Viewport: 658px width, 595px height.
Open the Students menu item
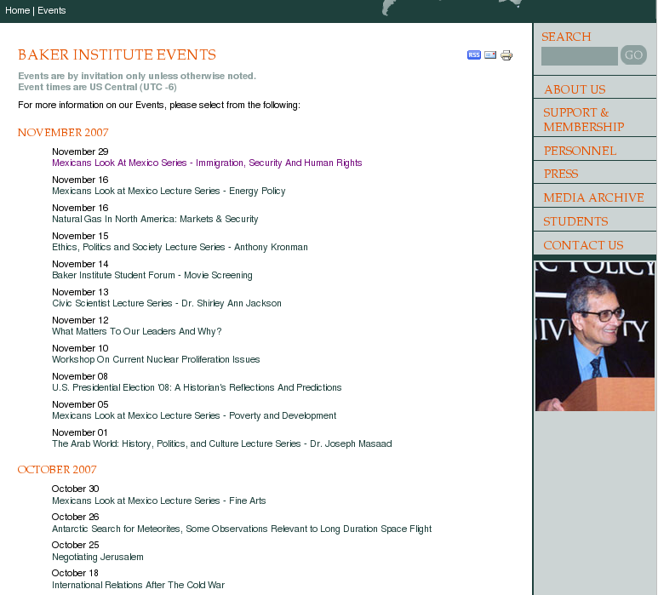[575, 221]
